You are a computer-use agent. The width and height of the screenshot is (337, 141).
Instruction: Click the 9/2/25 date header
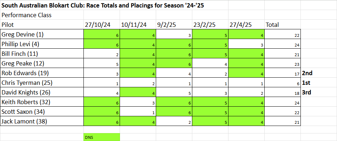pyautogui.click(x=174, y=24)
